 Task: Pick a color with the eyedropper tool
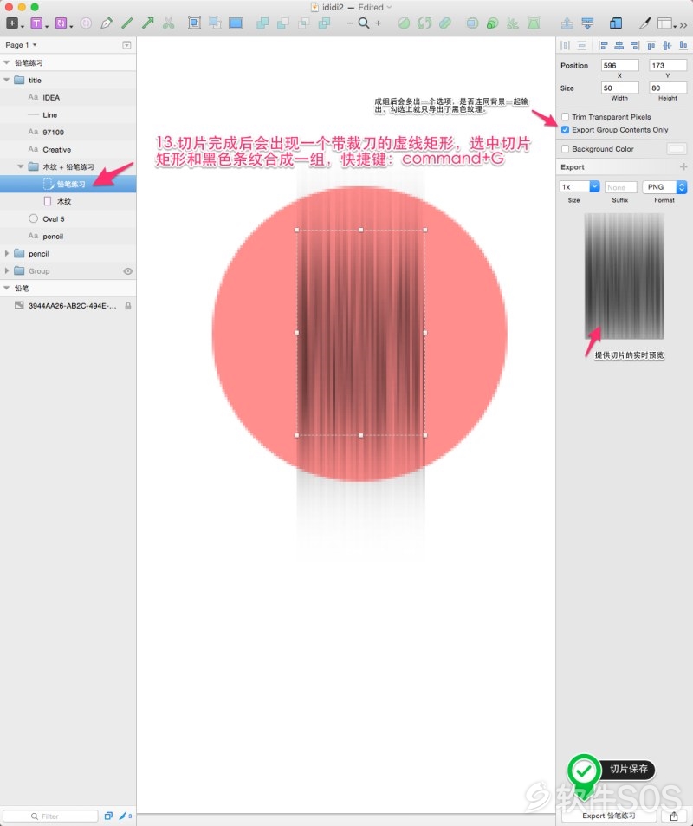(644, 23)
